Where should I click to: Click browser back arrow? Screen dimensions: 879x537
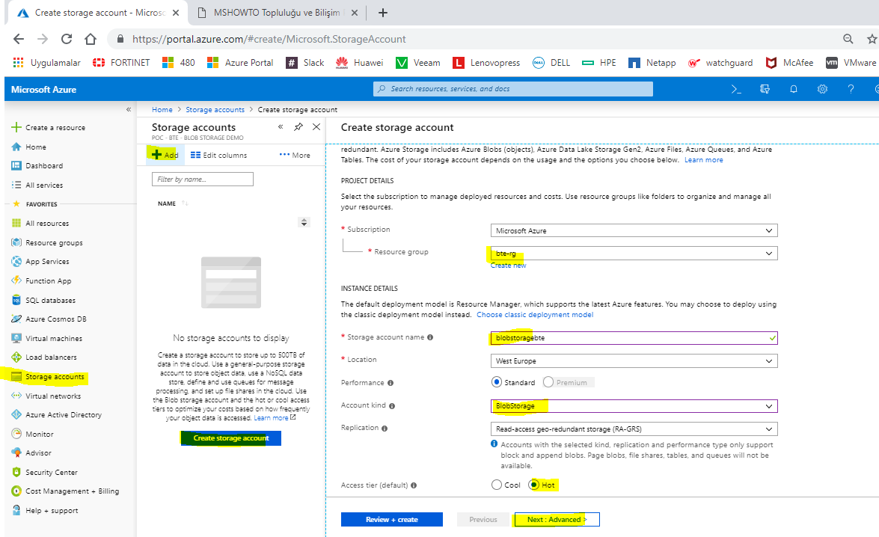tap(19, 39)
